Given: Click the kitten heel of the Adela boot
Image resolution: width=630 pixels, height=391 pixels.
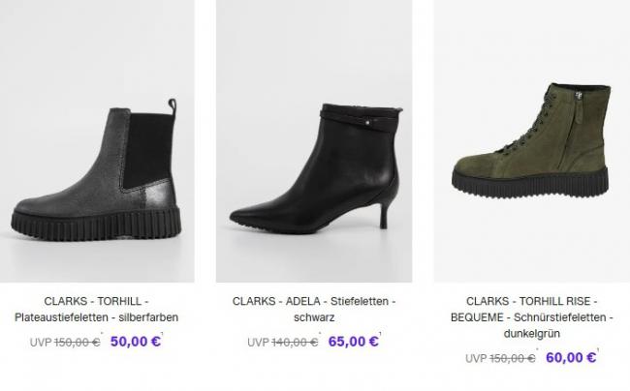Looking at the screenshot, I should click(385, 215).
